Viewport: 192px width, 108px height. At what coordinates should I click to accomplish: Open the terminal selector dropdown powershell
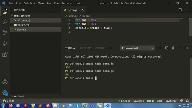coord(137,48)
